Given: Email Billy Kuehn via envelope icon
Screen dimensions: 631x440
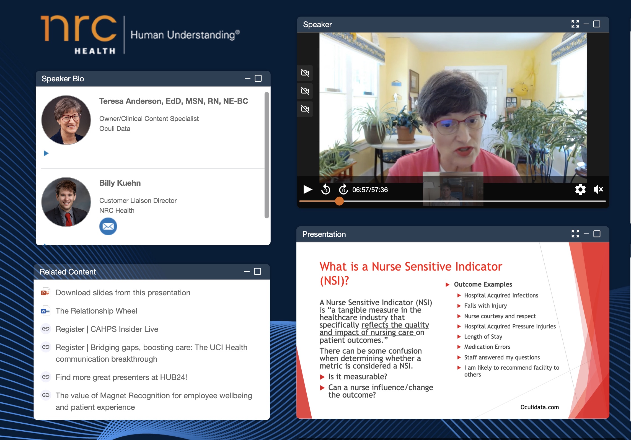Looking at the screenshot, I should click(108, 226).
